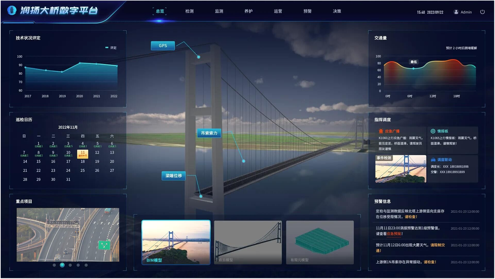
Task: Click the power/logout icon
Action: [482, 12]
